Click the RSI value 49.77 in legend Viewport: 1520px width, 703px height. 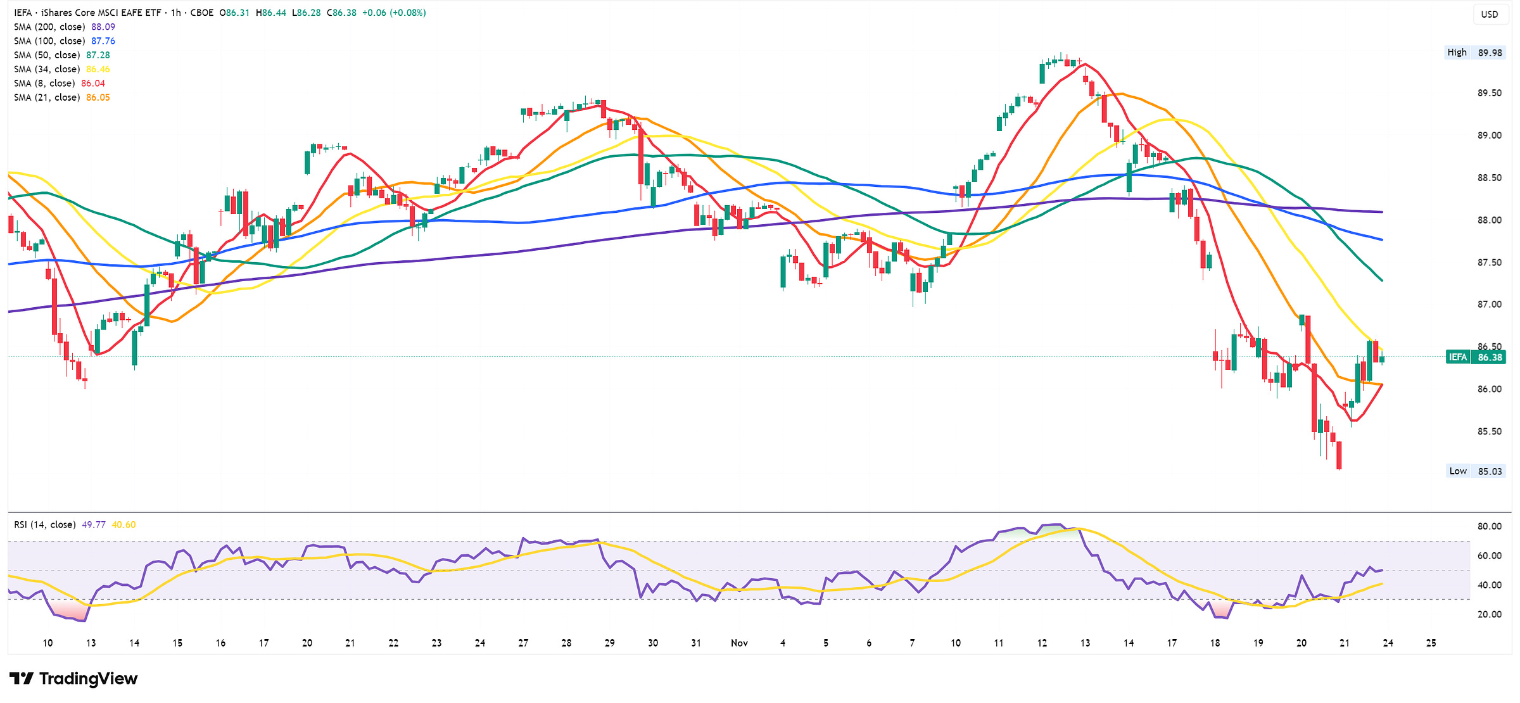(93, 524)
